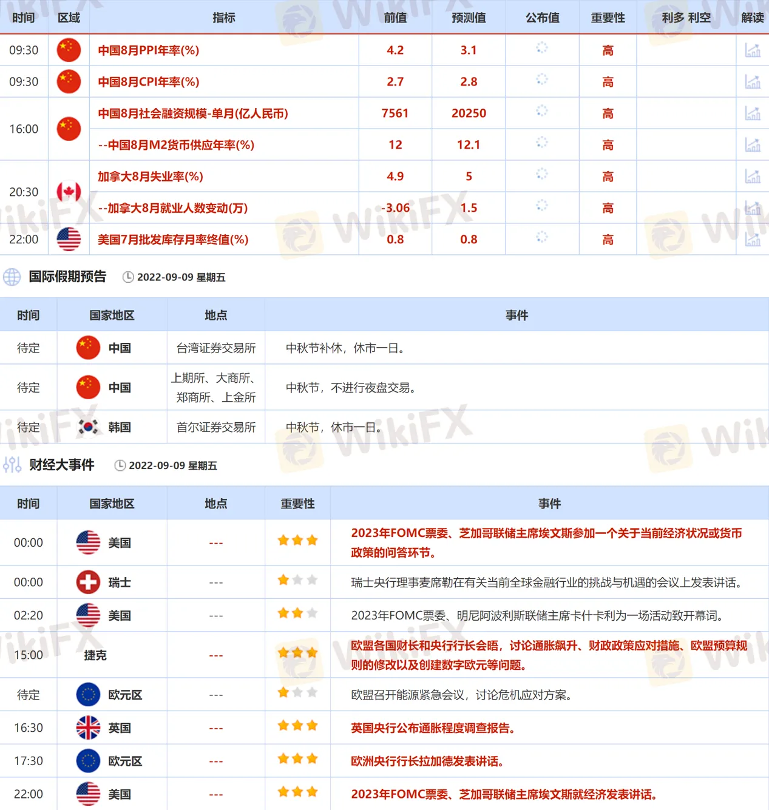Screen dimensions: 769x810
Task: Click chart icon for US wholesale inventory row
Action: pyautogui.click(x=752, y=240)
